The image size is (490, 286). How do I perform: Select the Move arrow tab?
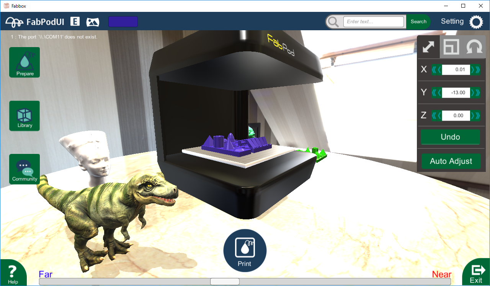click(428, 47)
